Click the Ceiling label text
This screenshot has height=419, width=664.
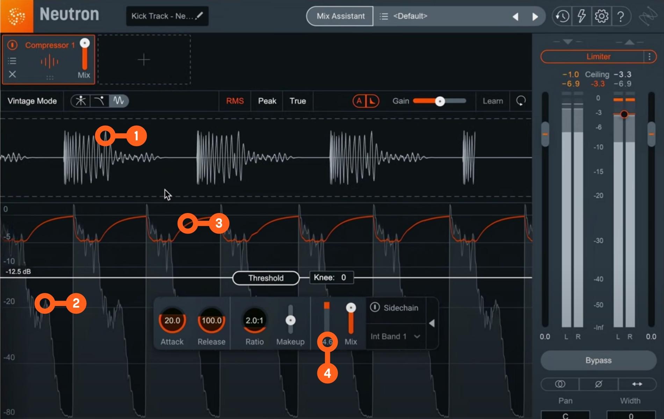point(597,74)
